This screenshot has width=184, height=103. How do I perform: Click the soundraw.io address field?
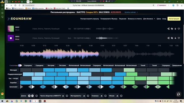pos(30,5)
